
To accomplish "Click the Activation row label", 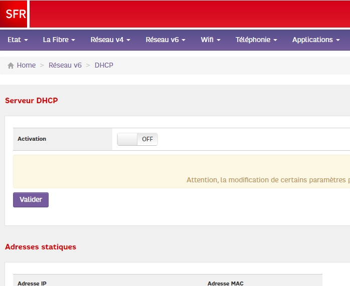I will coord(32,139).
